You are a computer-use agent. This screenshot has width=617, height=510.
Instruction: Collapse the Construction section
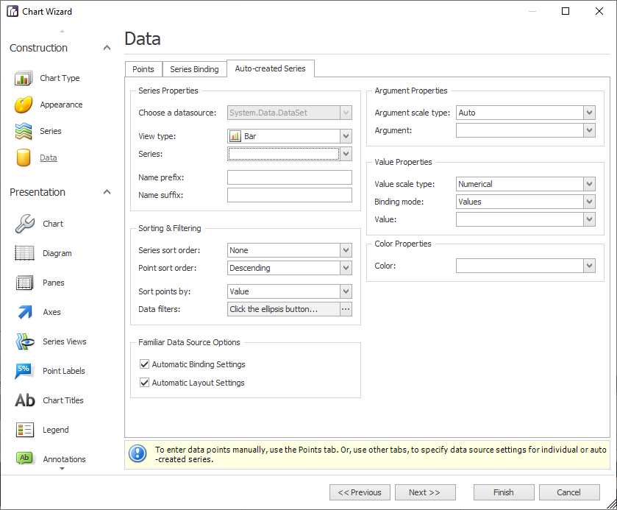pyautogui.click(x=107, y=48)
